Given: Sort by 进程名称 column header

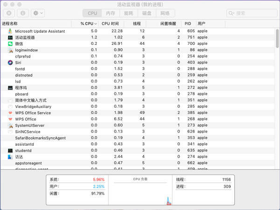Looking at the screenshot, I should tap(36, 24).
